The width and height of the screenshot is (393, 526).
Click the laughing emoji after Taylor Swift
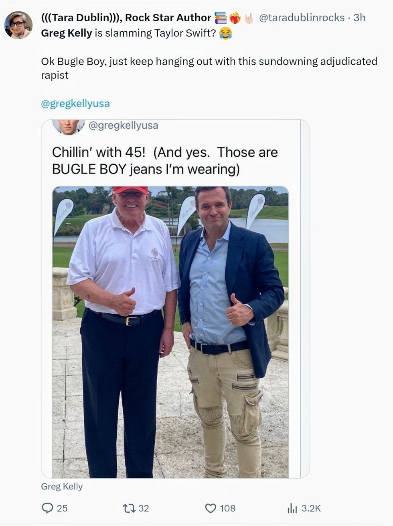pyautogui.click(x=226, y=33)
